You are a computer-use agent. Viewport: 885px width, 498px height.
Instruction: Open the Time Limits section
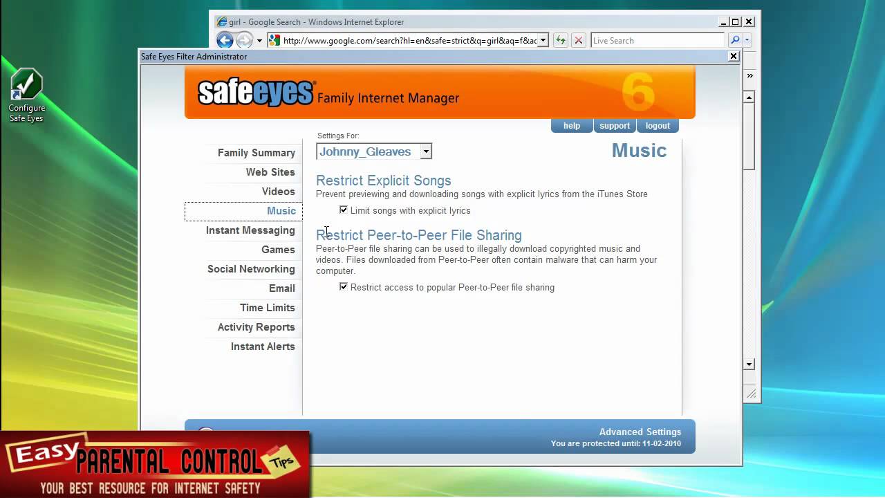coord(268,308)
